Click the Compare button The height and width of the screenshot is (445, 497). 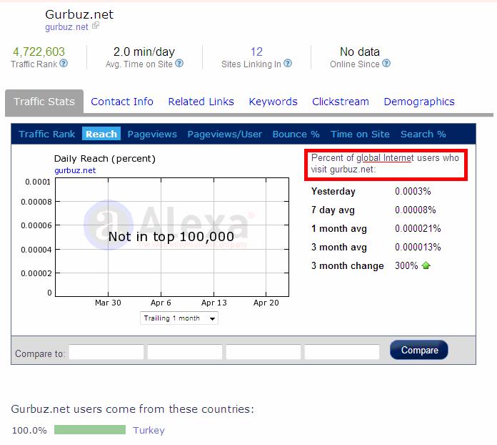(x=419, y=350)
